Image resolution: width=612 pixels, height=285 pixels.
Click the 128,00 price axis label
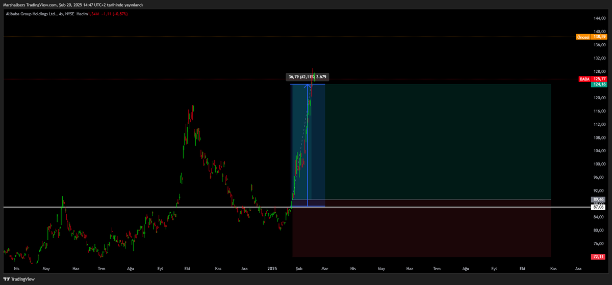click(x=599, y=71)
